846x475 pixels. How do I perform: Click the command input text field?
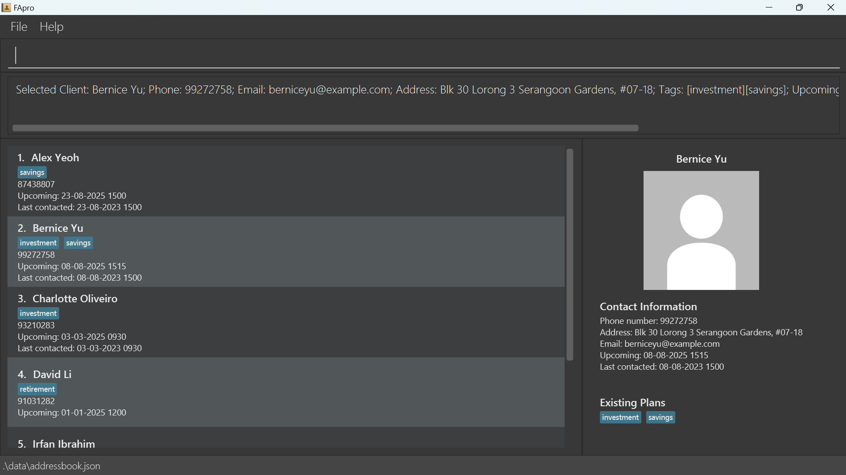point(423,56)
